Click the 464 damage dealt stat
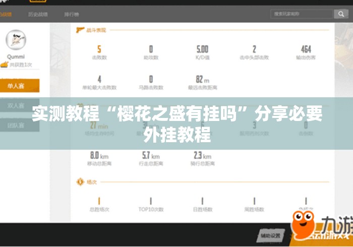The height and width of the screenshot is (247, 353). pos(306,49)
